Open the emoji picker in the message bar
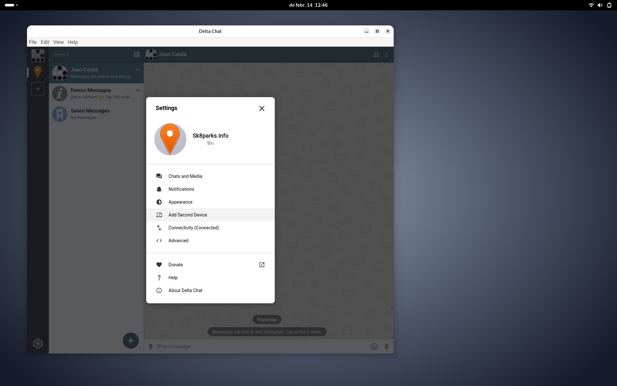 [x=374, y=346]
